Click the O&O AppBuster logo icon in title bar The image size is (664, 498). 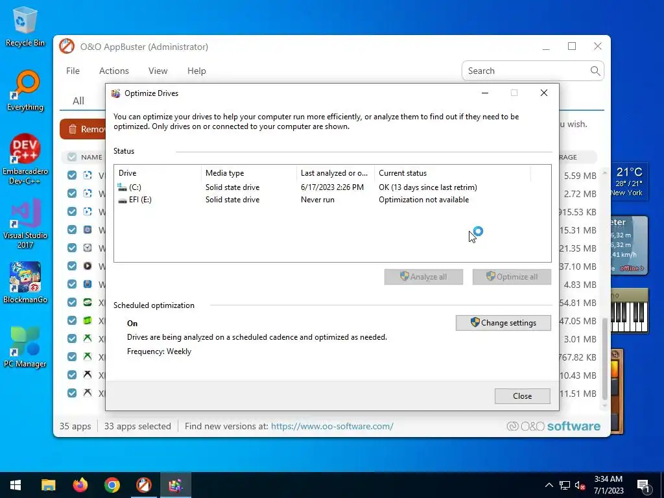[x=67, y=47]
